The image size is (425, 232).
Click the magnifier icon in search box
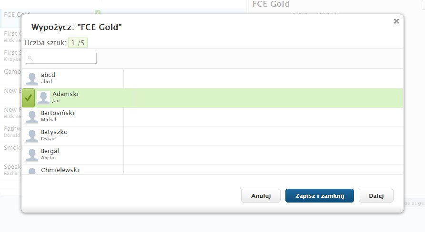point(30,58)
